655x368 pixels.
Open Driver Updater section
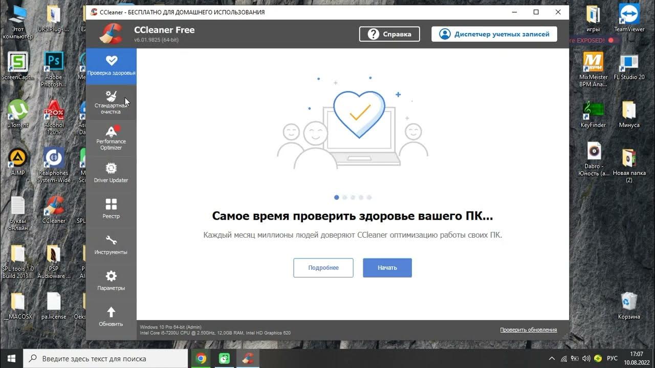[x=111, y=173]
